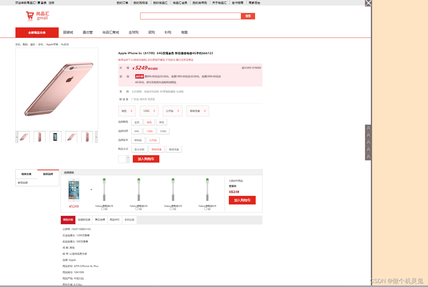428x287 pixels.
Task: Show next thumbnails with right arrow
Action: click(96, 137)
